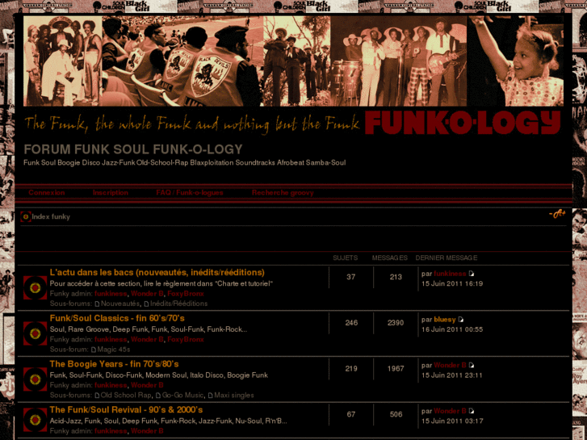This screenshot has width=587, height=440.
Task: Open funkiness admin profile under The Boogie Years
Action: tap(111, 385)
